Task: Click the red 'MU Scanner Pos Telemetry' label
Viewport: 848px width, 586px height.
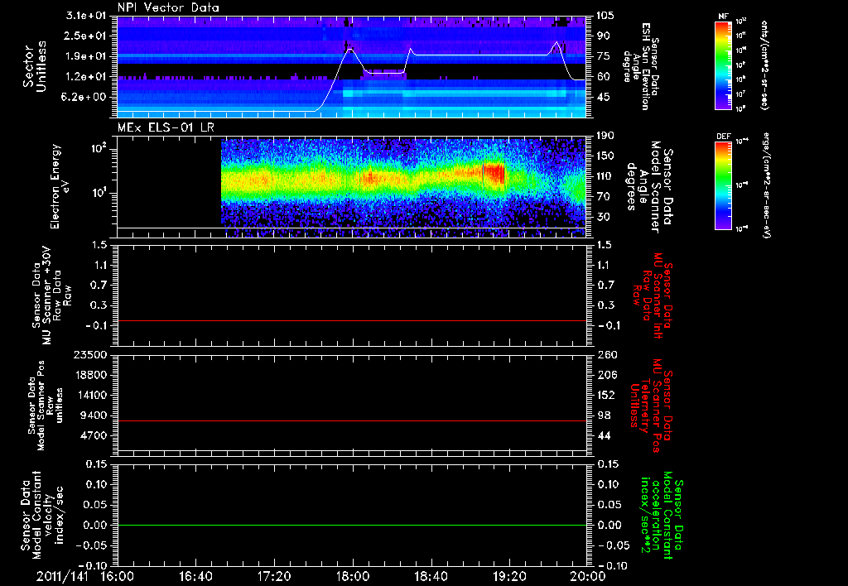Action: pyautogui.click(x=651, y=406)
